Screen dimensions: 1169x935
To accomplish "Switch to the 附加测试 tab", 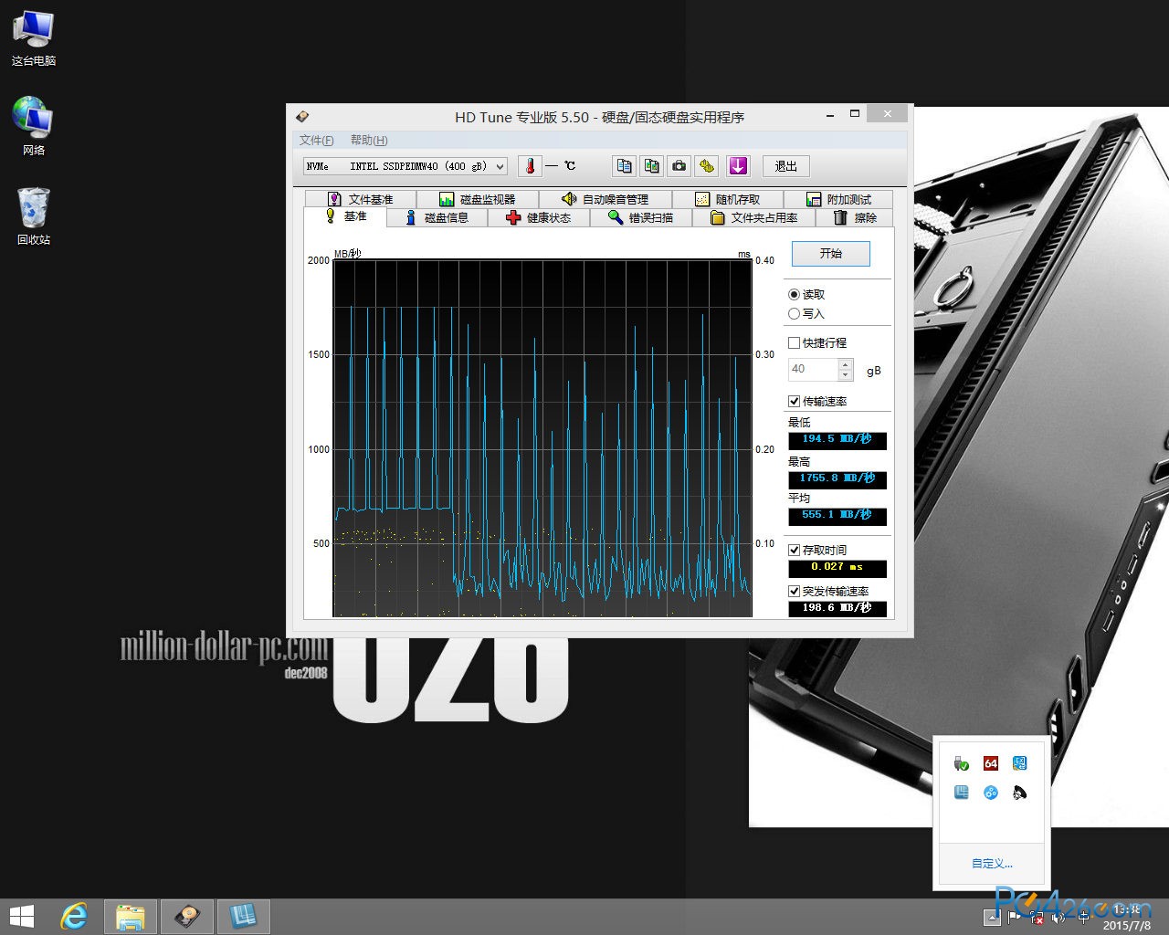I will pos(838,199).
